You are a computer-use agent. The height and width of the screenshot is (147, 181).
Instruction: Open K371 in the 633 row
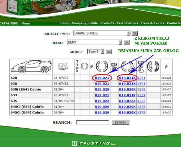pos(141,95)
